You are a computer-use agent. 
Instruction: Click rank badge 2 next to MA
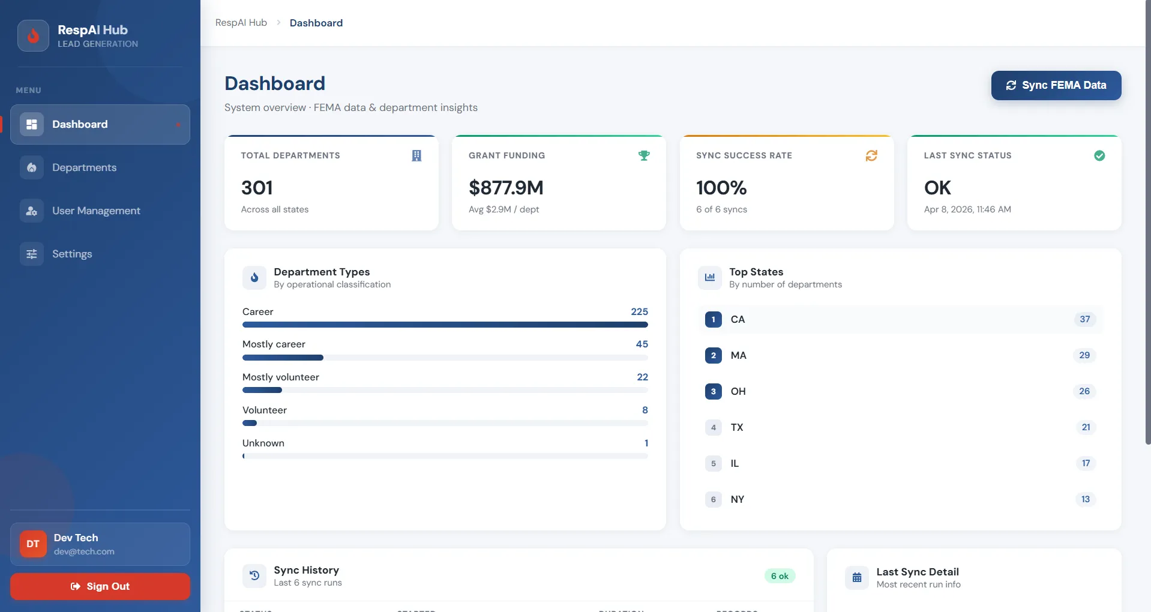pos(714,355)
